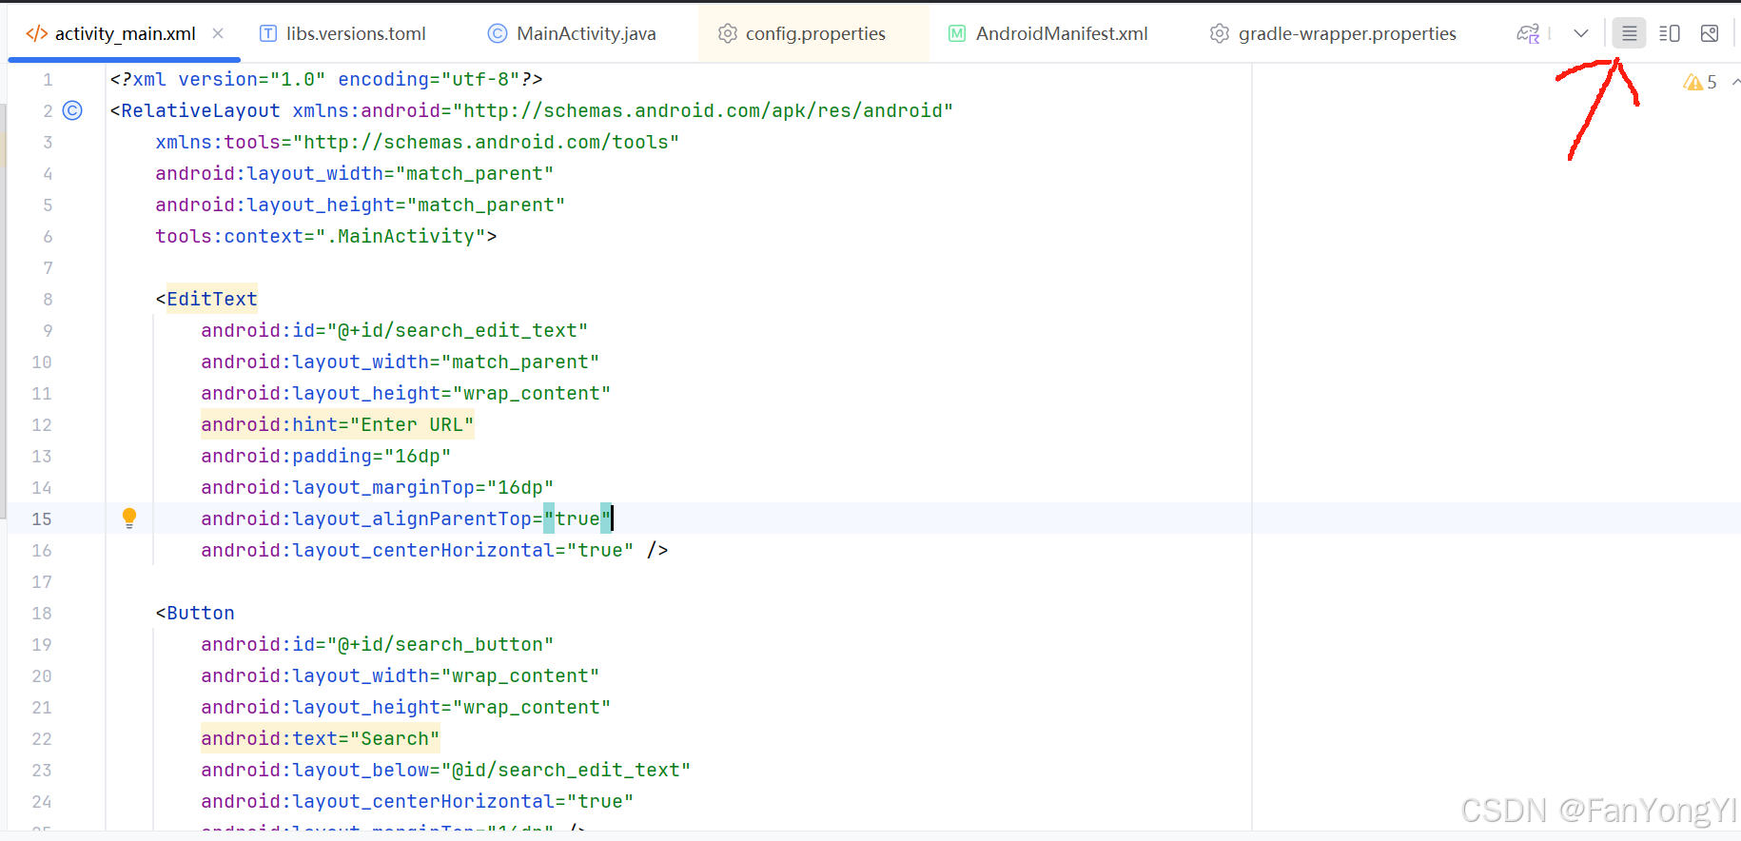Click the xmlns:tools namespace attribute
Viewport: 1741px width, 841px height.
coord(418,143)
